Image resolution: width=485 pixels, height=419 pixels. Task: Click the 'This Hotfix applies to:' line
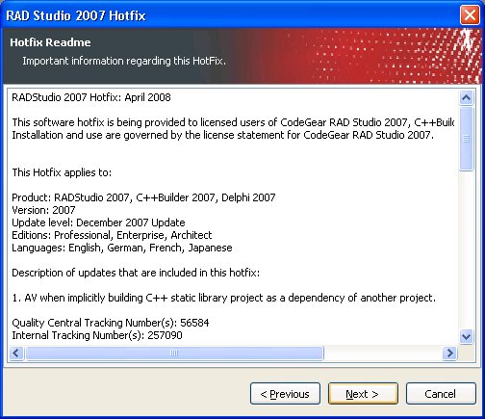pos(62,172)
